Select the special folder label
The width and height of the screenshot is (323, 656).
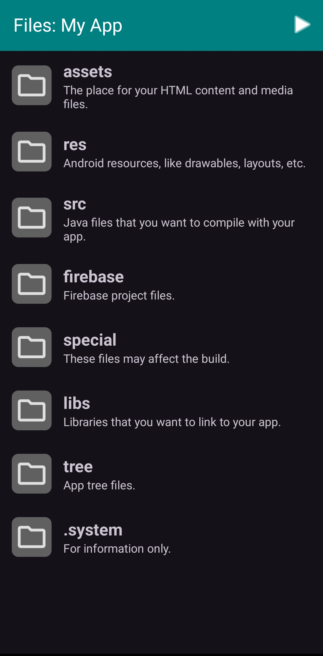click(90, 341)
